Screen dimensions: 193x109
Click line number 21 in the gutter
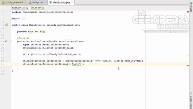coord(3,64)
